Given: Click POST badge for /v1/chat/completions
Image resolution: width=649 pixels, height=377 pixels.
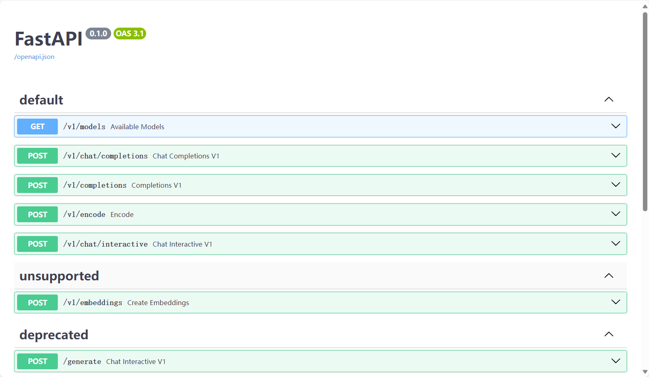Looking at the screenshot, I should pyautogui.click(x=37, y=156).
